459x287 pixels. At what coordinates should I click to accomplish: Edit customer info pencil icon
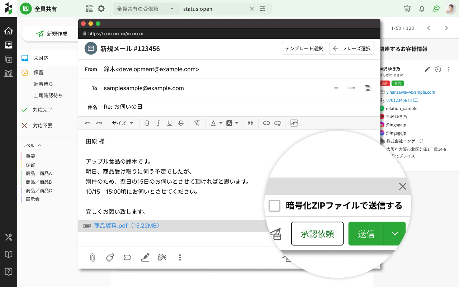(427, 69)
